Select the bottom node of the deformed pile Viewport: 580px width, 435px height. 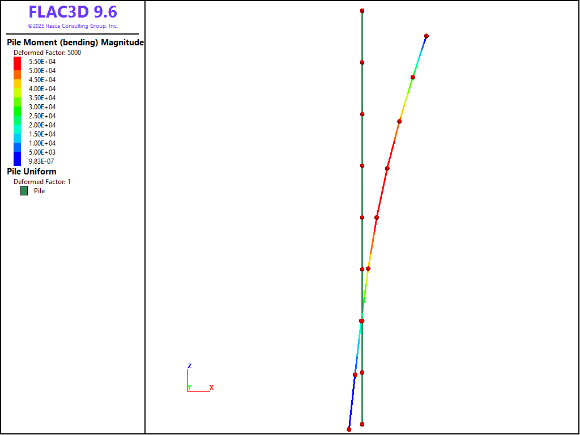click(x=349, y=429)
